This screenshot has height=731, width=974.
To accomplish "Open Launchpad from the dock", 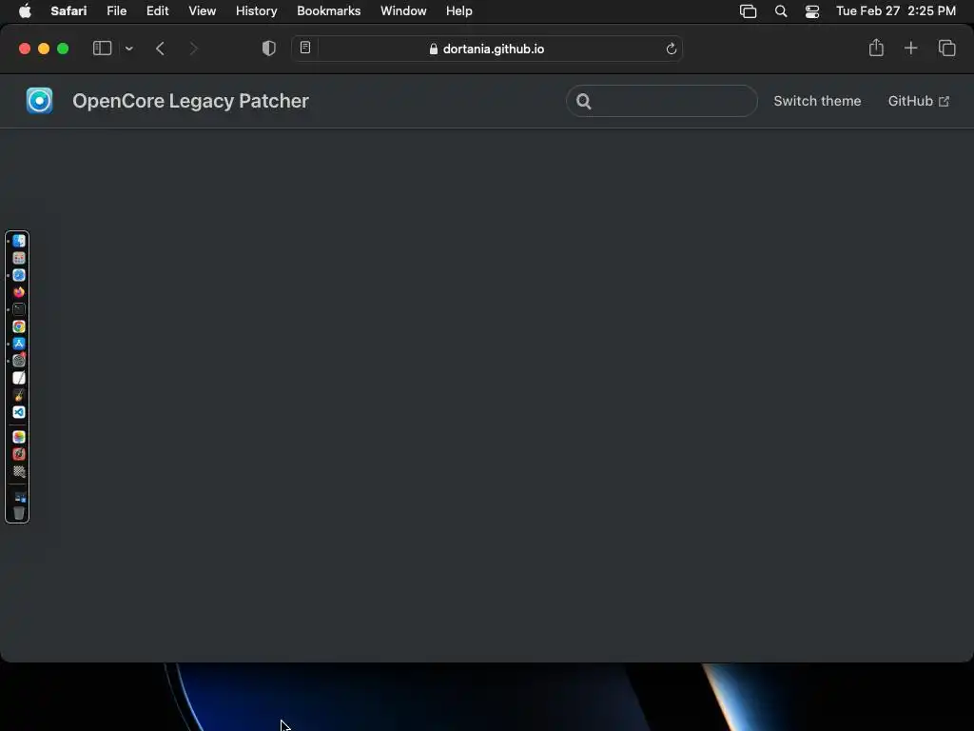I will 19,258.
